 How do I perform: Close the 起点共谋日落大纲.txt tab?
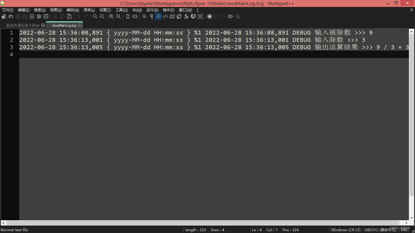click(x=43, y=25)
